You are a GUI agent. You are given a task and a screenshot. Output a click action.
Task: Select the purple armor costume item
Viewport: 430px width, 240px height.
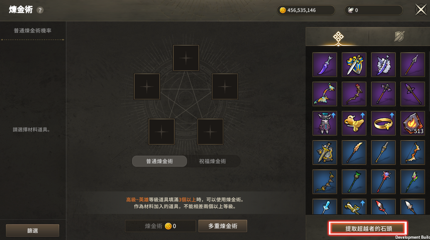pyautogui.click(x=325, y=123)
